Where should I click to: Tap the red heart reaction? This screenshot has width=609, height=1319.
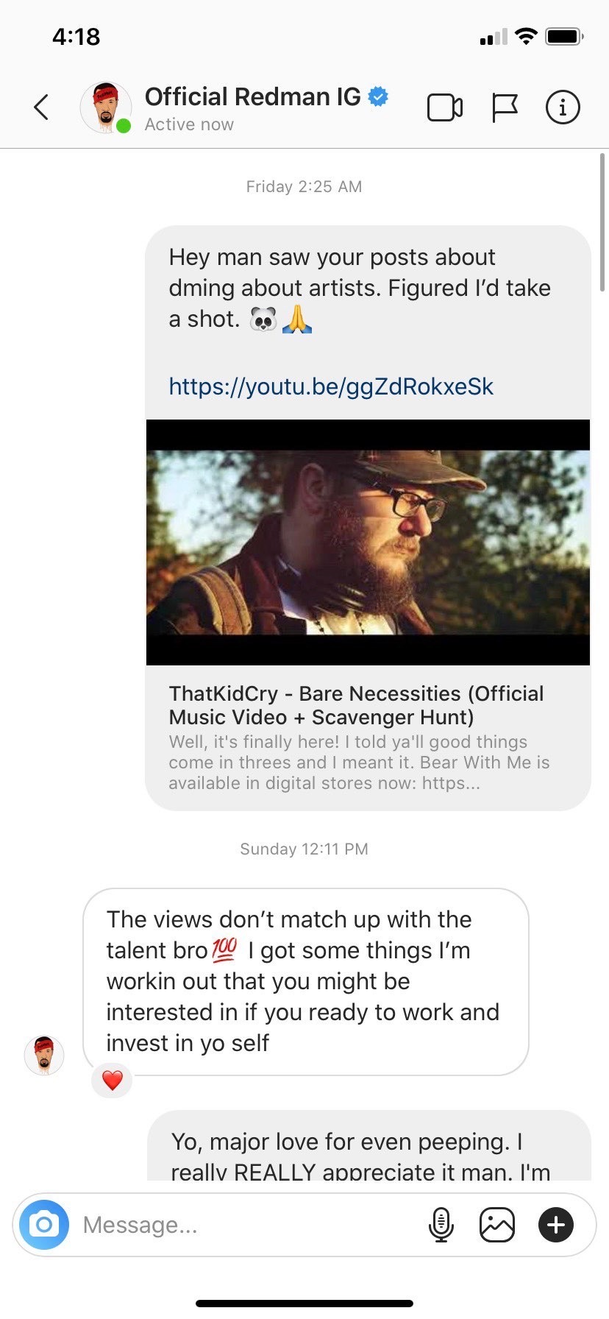(112, 1081)
